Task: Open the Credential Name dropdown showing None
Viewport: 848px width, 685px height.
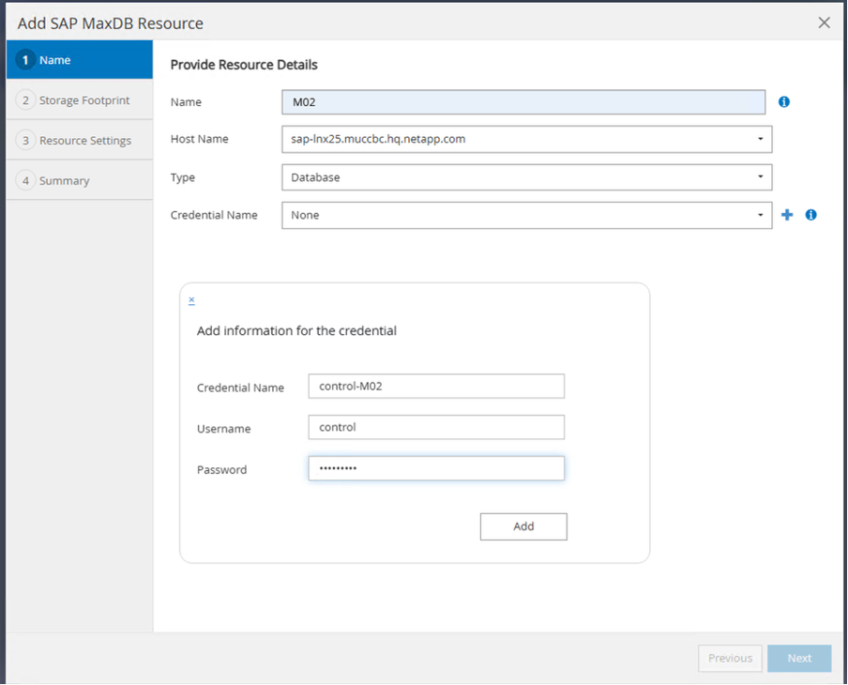Action: (x=526, y=215)
